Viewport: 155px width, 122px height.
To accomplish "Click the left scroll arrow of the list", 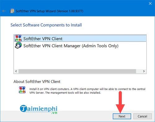I will point(16,71).
